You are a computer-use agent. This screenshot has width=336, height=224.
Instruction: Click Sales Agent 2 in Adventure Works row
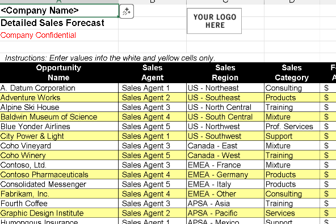(x=152, y=97)
